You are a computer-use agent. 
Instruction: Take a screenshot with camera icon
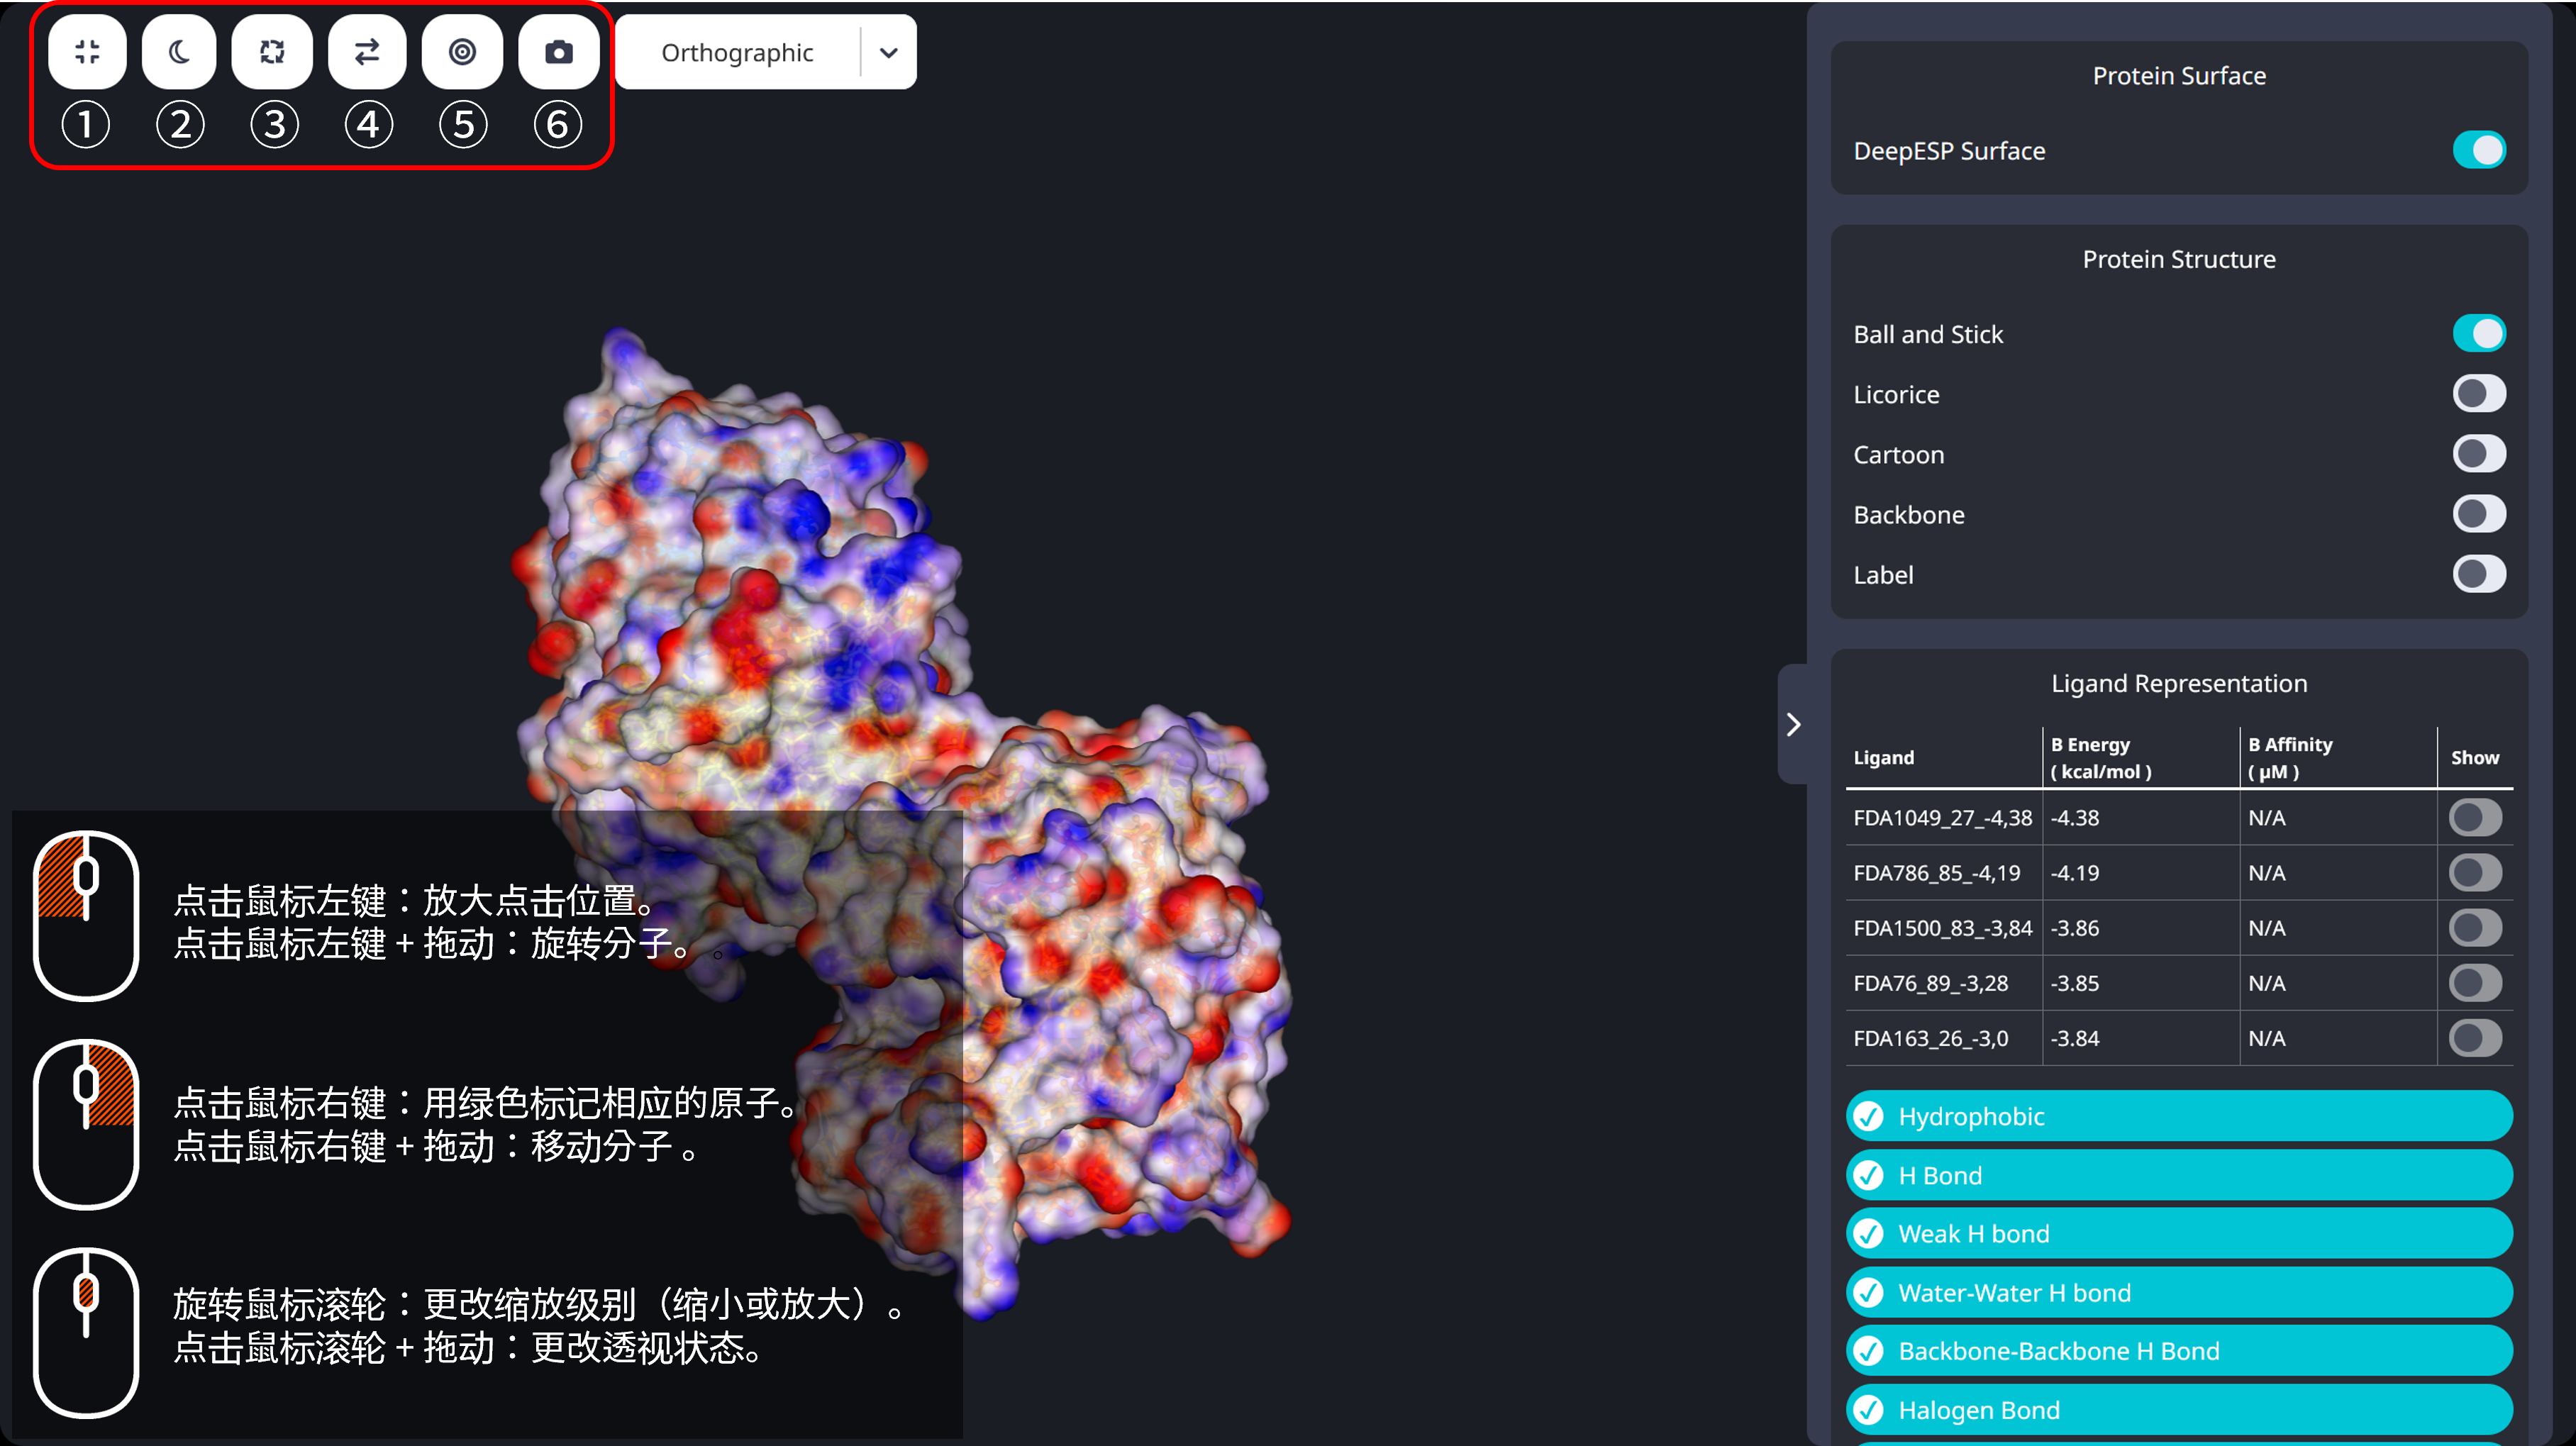pos(559,52)
